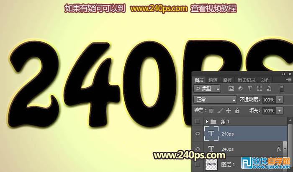Lock transparent pixels icon
293x172 pixels.
(x=211, y=111)
